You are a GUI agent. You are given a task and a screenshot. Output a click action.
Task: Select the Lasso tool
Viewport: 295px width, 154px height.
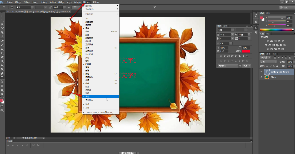(x=2, y=24)
